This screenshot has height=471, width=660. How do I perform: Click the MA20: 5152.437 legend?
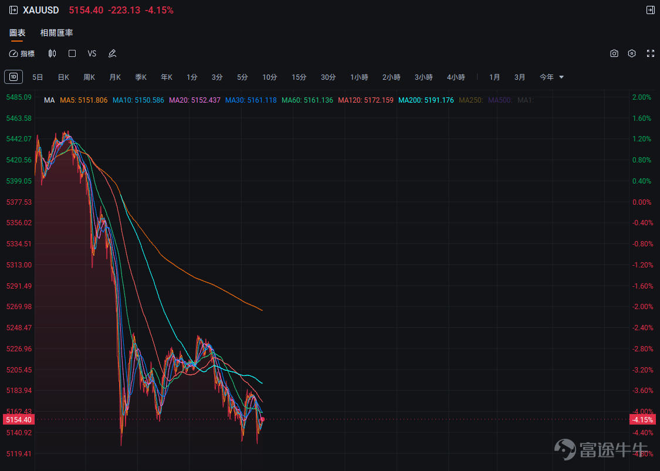(x=195, y=100)
